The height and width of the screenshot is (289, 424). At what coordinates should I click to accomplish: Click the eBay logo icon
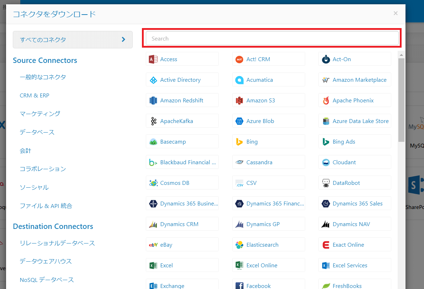(153, 245)
